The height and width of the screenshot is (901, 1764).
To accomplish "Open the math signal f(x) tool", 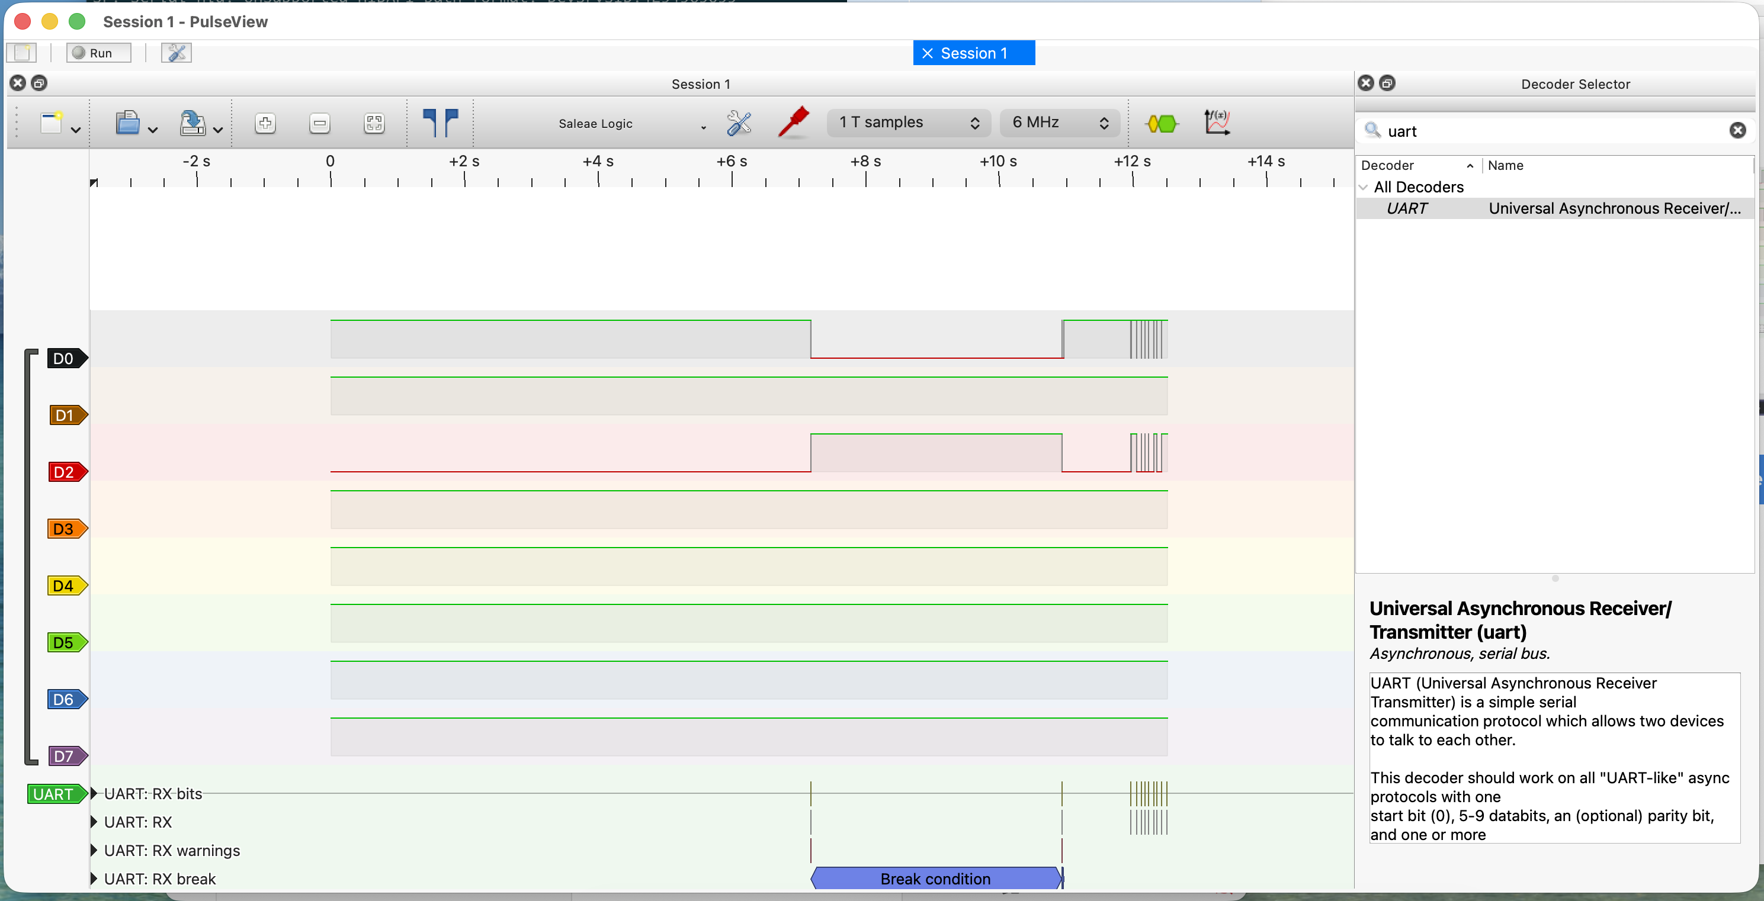I will tap(1216, 123).
